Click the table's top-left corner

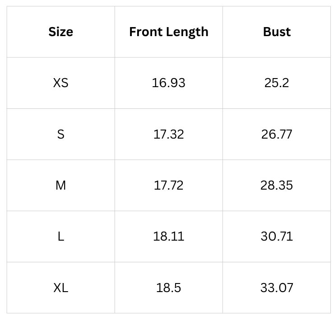(x=7, y=7)
